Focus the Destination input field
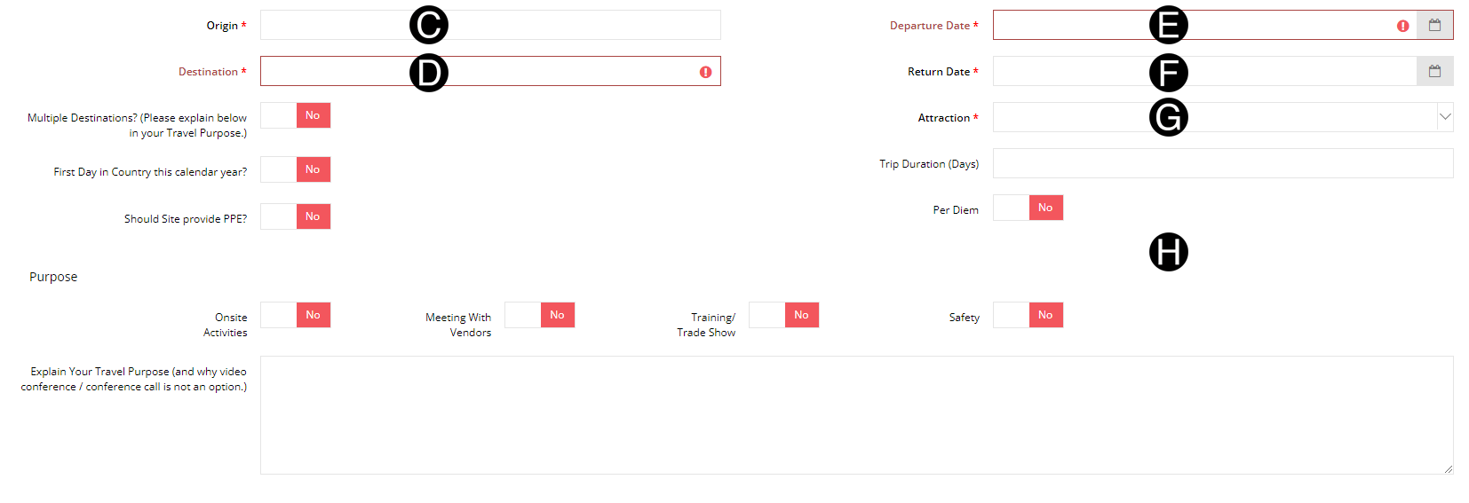The width and height of the screenshot is (1469, 503). point(337,72)
